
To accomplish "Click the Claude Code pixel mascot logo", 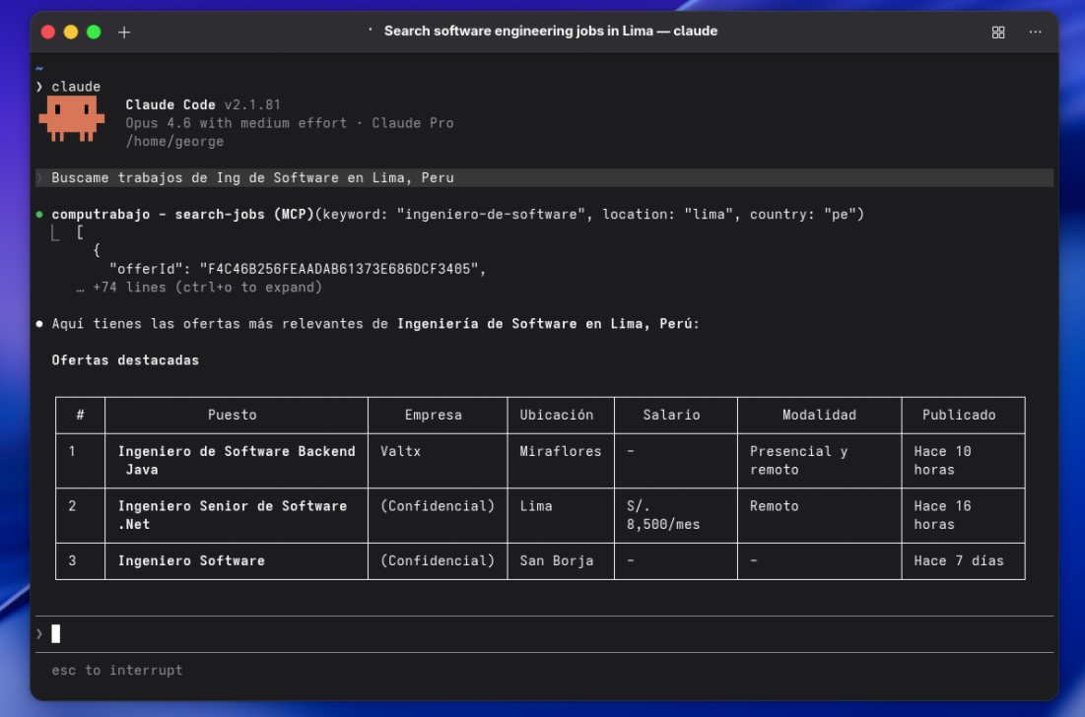I will [x=72, y=118].
